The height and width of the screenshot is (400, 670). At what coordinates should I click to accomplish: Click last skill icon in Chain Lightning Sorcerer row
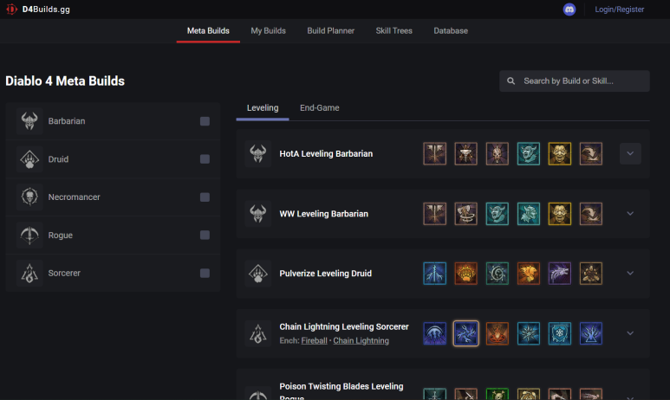(x=590, y=333)
